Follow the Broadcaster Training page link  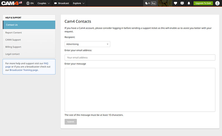pos(24,70)
